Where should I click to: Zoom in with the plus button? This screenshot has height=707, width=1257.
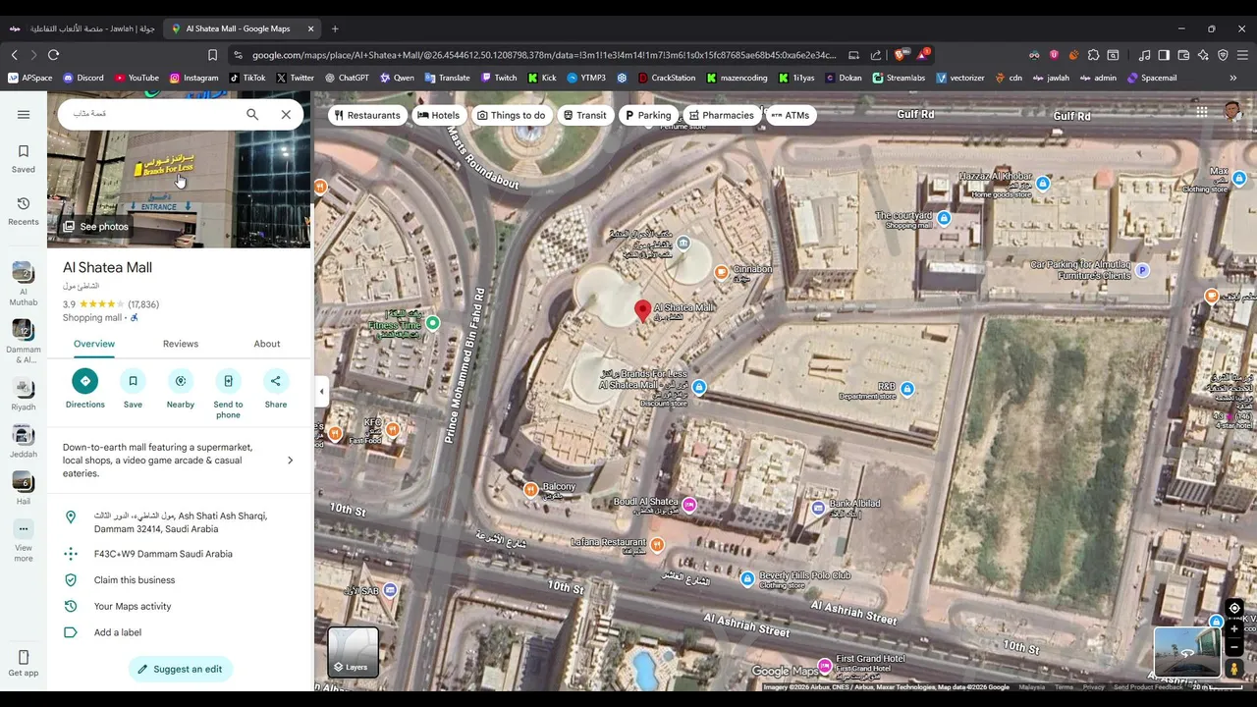coord(1234,628)
